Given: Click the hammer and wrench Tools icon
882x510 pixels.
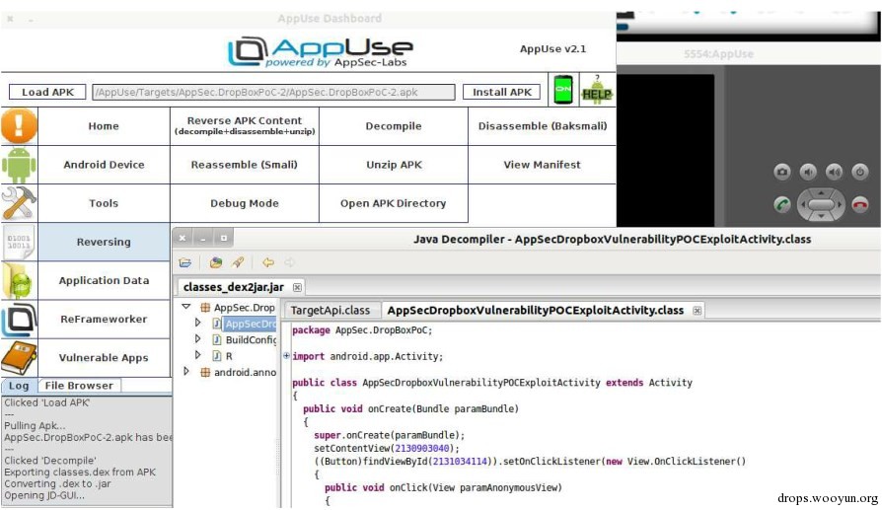Looking at the screenshot, I should (19, 203).
